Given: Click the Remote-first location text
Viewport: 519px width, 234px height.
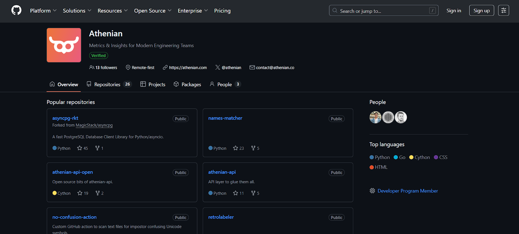Looking at the screenshot, I should click(143, 68).
